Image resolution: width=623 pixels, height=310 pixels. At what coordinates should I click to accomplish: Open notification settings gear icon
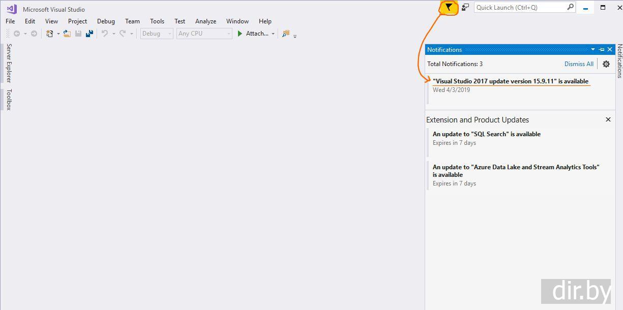[606, 64]
